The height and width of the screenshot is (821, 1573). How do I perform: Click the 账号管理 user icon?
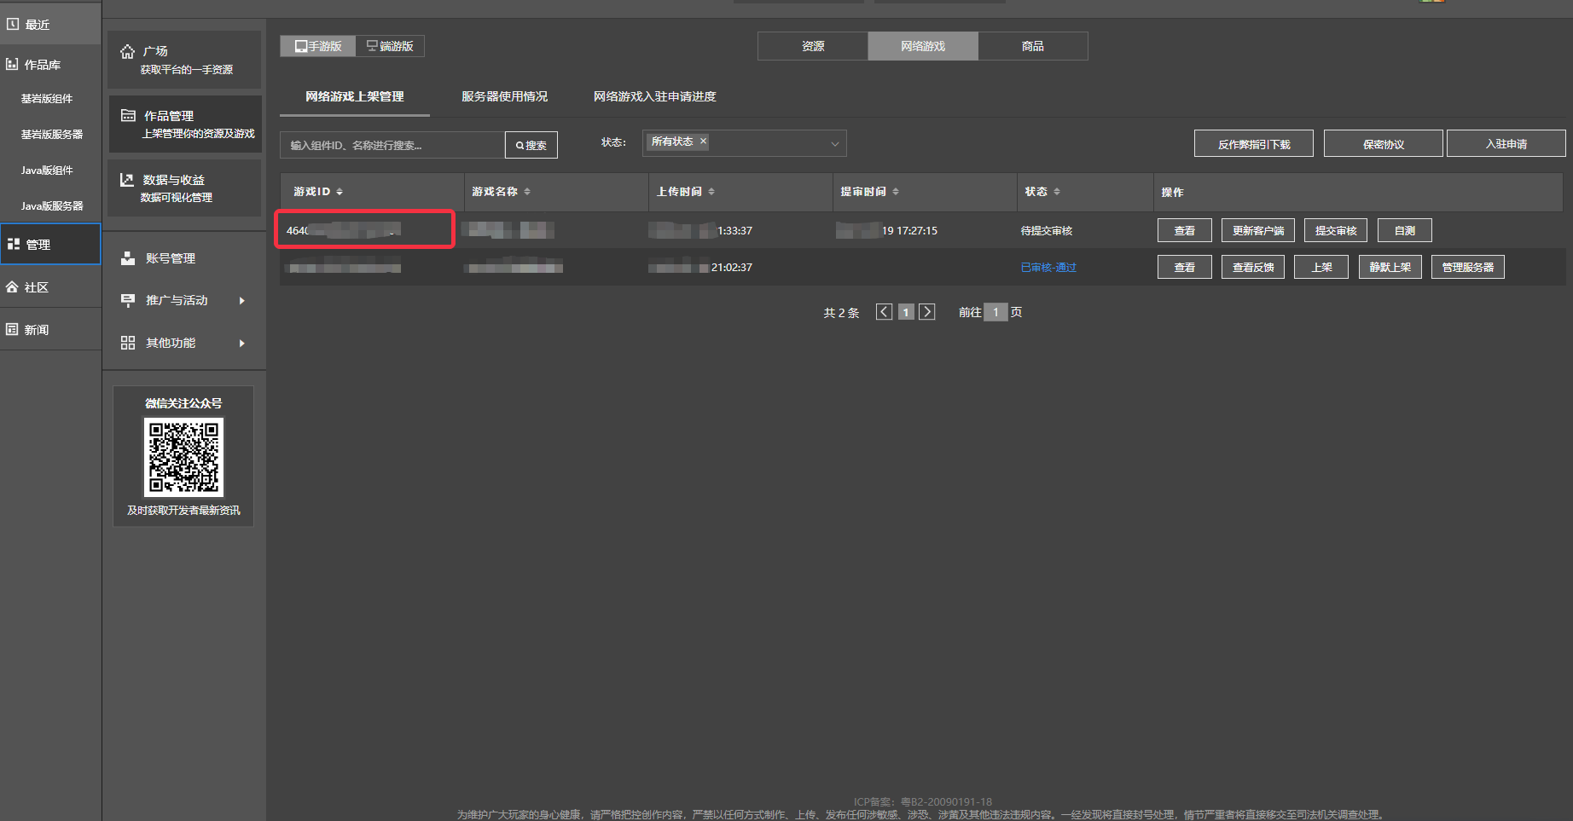(128, 258)
